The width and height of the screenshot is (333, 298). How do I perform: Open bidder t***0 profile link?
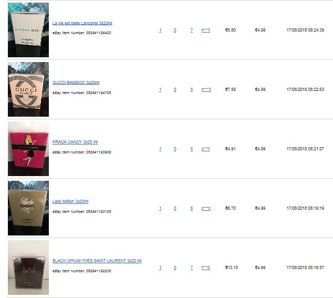tap(205, 268)
